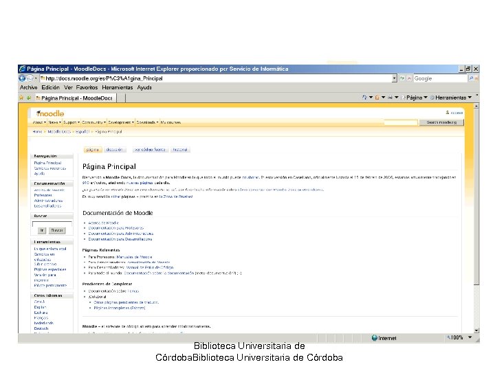This screenshot has height=371, width=495.
Task: Open 'Manuales de Moodle' link
Action: [x=134, y=257]
